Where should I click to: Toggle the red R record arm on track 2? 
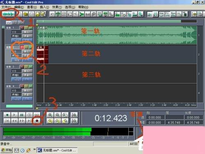click(22, 47)
